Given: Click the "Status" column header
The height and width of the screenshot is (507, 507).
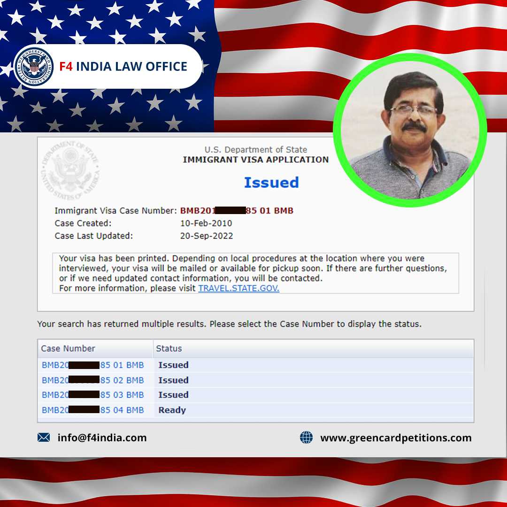Looking at the screenshot, I should [x=169, y=348].
